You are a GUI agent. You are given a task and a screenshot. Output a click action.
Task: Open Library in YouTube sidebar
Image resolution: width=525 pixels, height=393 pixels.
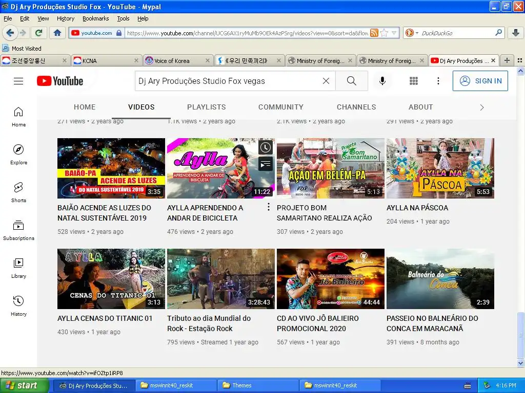tap(19, 268)
